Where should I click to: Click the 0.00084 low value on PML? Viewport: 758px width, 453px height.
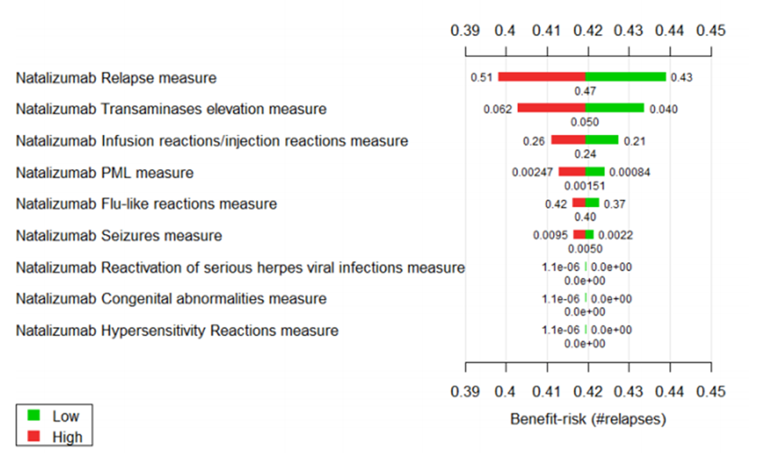click(630, 172)
